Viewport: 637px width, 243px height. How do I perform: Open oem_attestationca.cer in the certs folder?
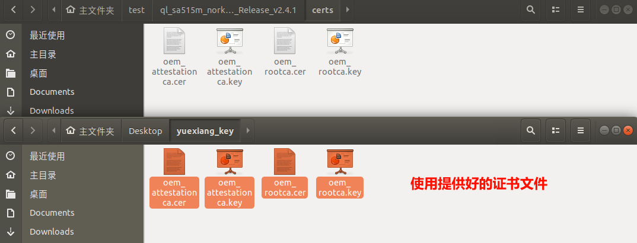pyautogui.click(x=174, y=56)
